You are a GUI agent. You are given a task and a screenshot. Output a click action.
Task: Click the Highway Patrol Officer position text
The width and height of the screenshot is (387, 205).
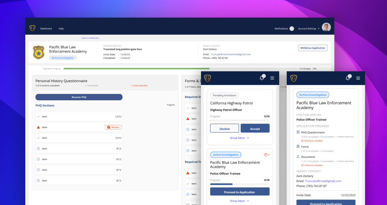click(x=226, y=110)
